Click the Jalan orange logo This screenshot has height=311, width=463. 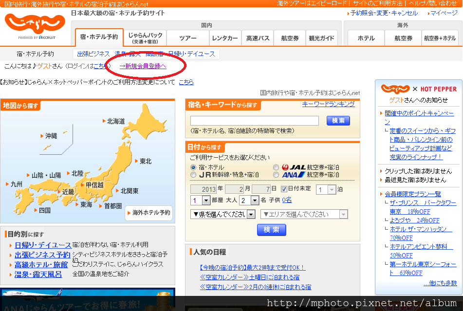coord(35,23)
